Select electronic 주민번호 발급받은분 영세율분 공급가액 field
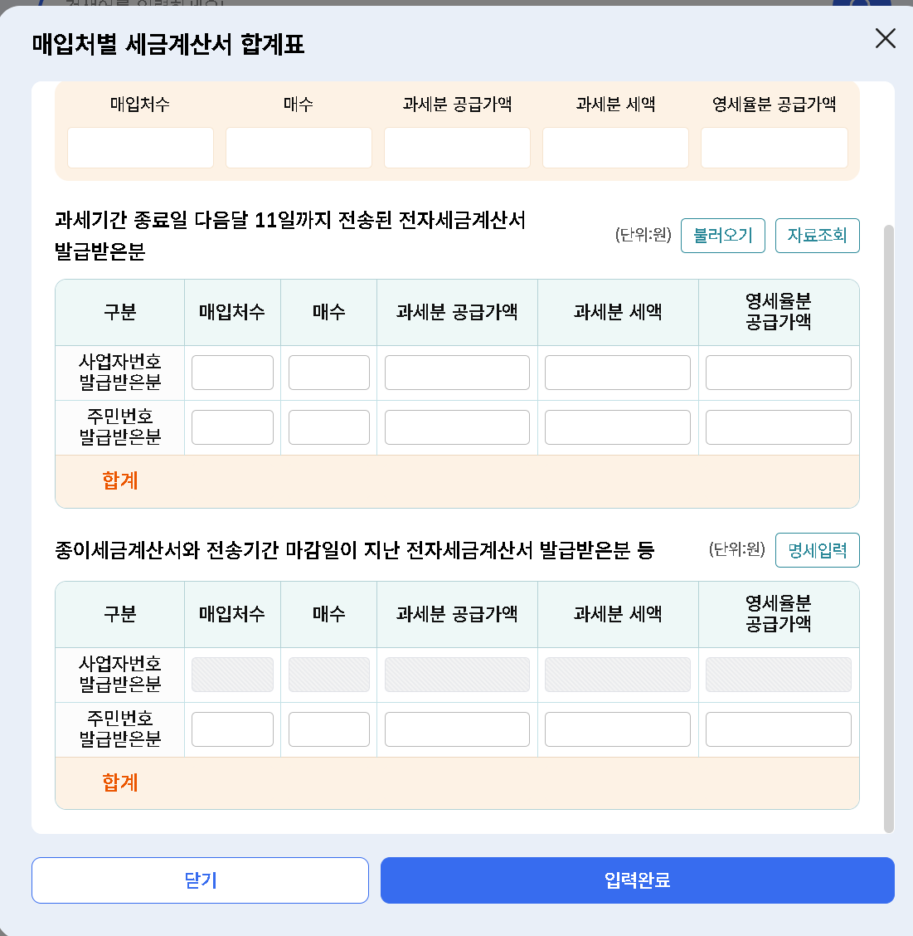Viewport: 913px width, 936px height. tap(778, 427)
